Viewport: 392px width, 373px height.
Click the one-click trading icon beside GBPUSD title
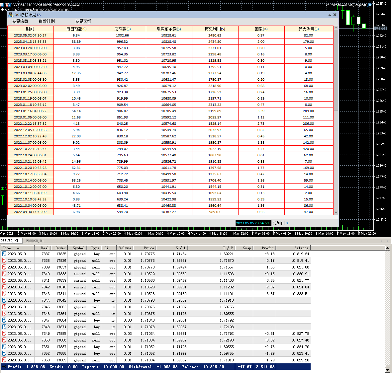click(8, 5)
